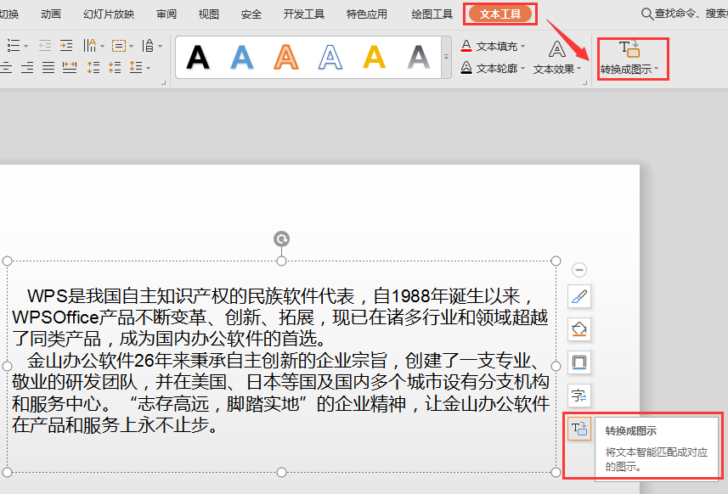Apply the black solid text style
728x494 pixels.
pos(198,58)
